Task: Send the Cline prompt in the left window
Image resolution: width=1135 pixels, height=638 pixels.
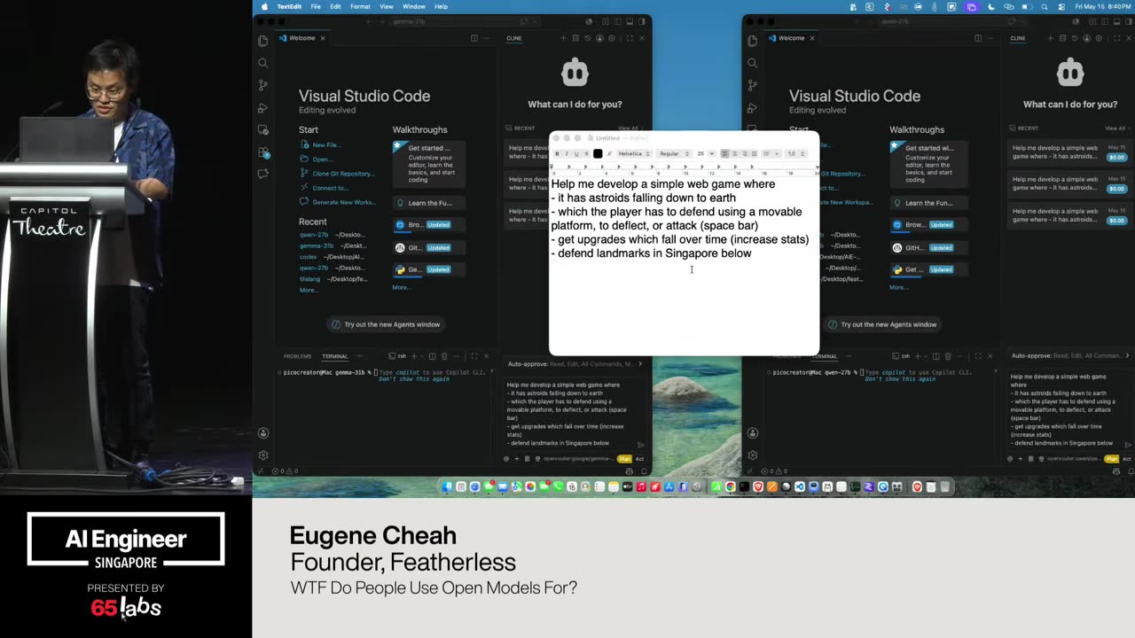Action: click(x=641, y=445)
